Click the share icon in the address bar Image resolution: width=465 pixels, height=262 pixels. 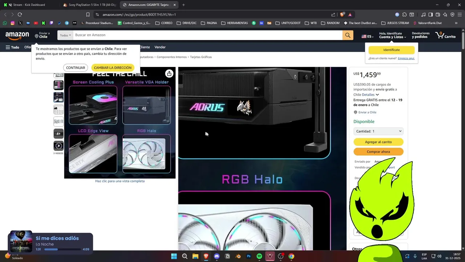(333, 15)
